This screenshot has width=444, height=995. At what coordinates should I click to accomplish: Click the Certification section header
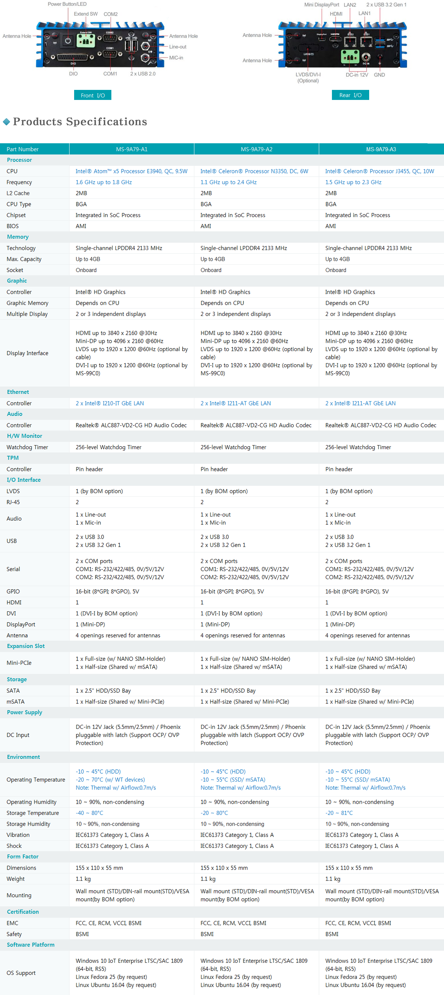(23, 912)
